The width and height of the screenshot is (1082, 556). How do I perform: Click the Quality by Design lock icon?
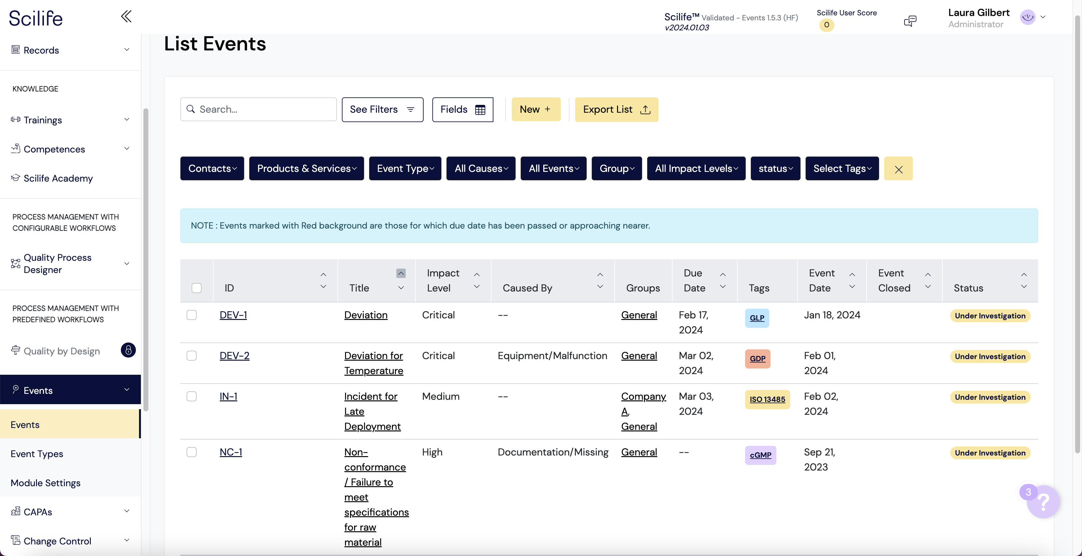[128, 350]
